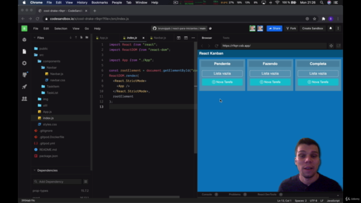Bookmark page with Chrome star icon
The height and width of the screenshot is (203, 361).
(x=315, y=19)
